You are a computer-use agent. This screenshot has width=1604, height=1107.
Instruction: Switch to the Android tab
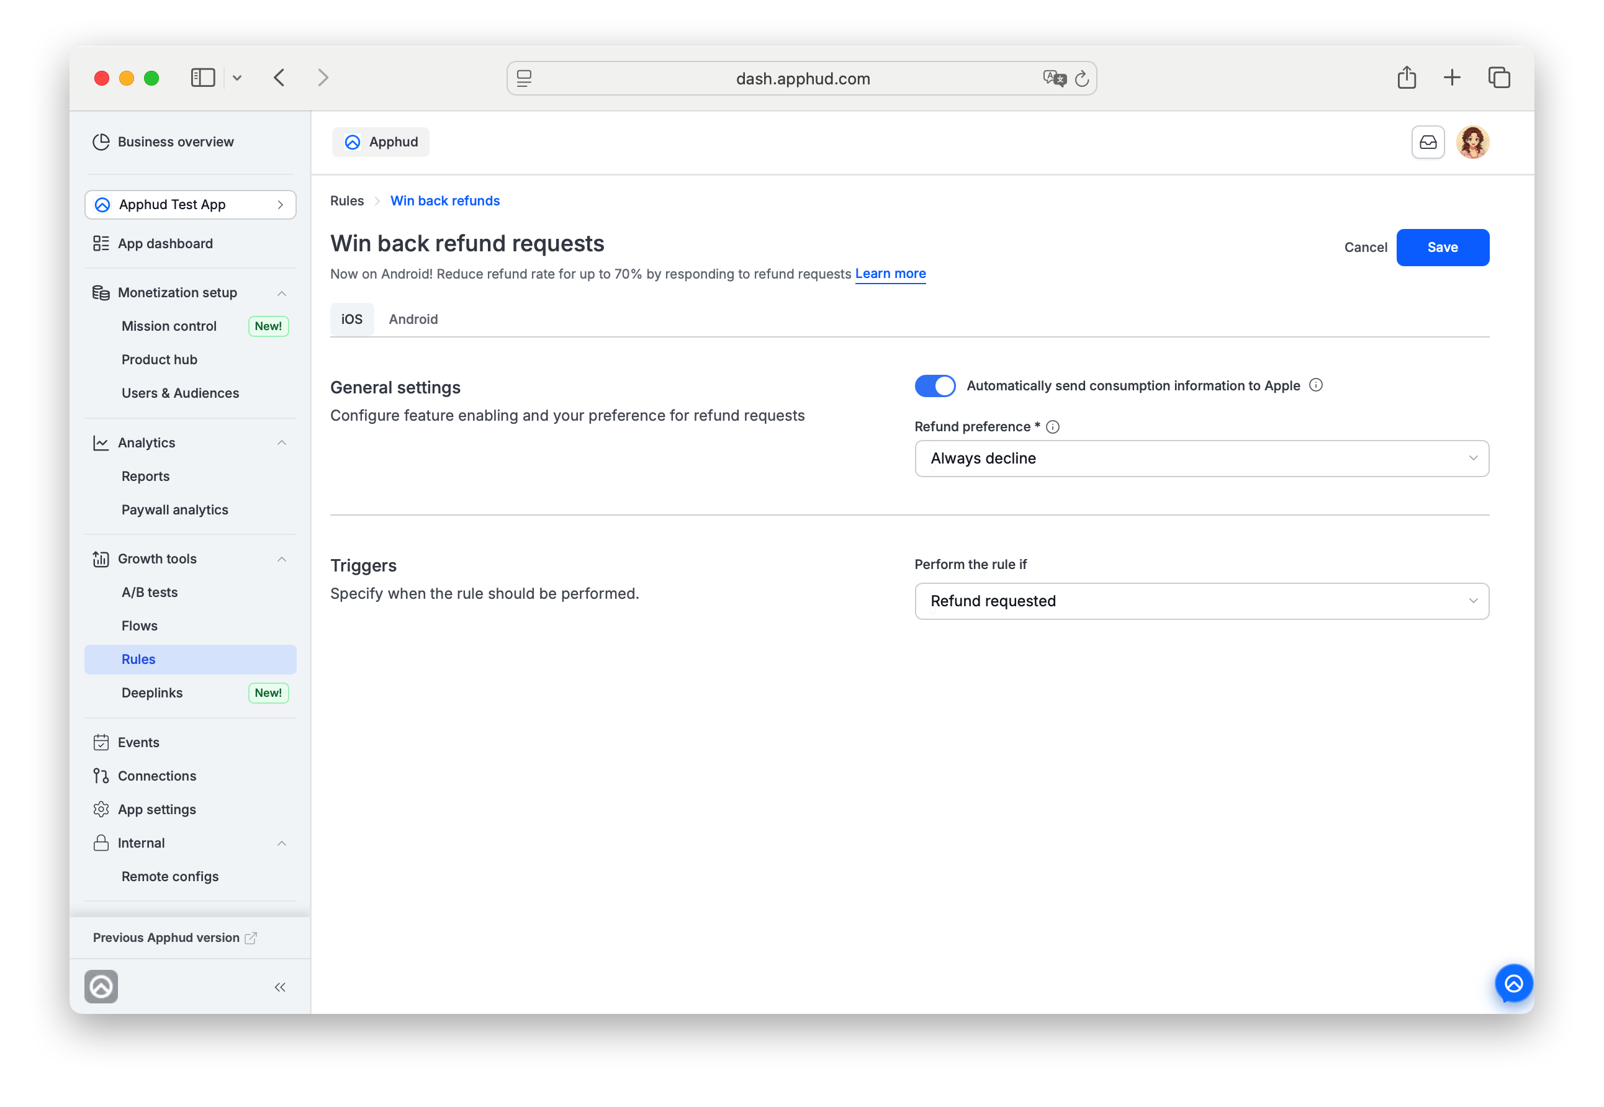tap(413, 319)
